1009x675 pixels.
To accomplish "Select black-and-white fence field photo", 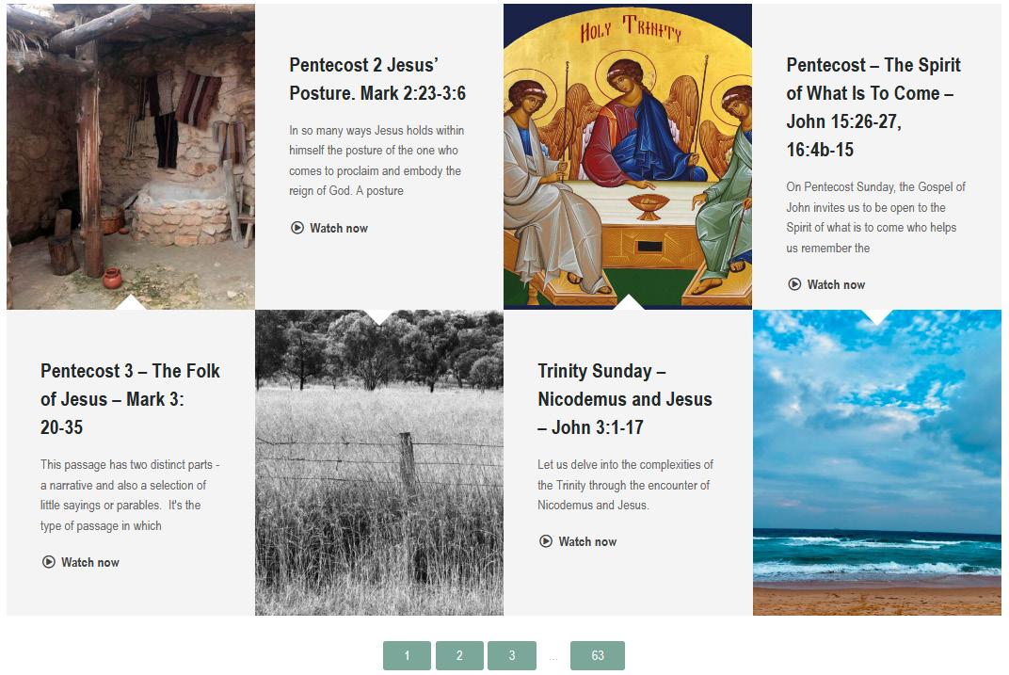I will pos(379,462).
